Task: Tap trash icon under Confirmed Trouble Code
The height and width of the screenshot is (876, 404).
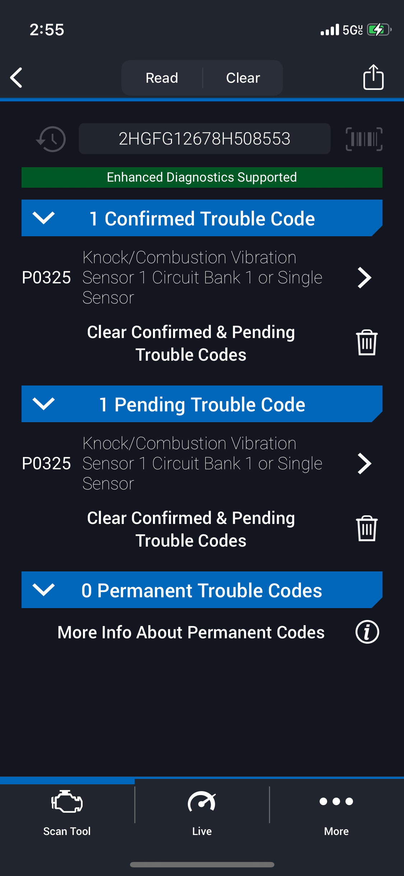Action: 367,343
